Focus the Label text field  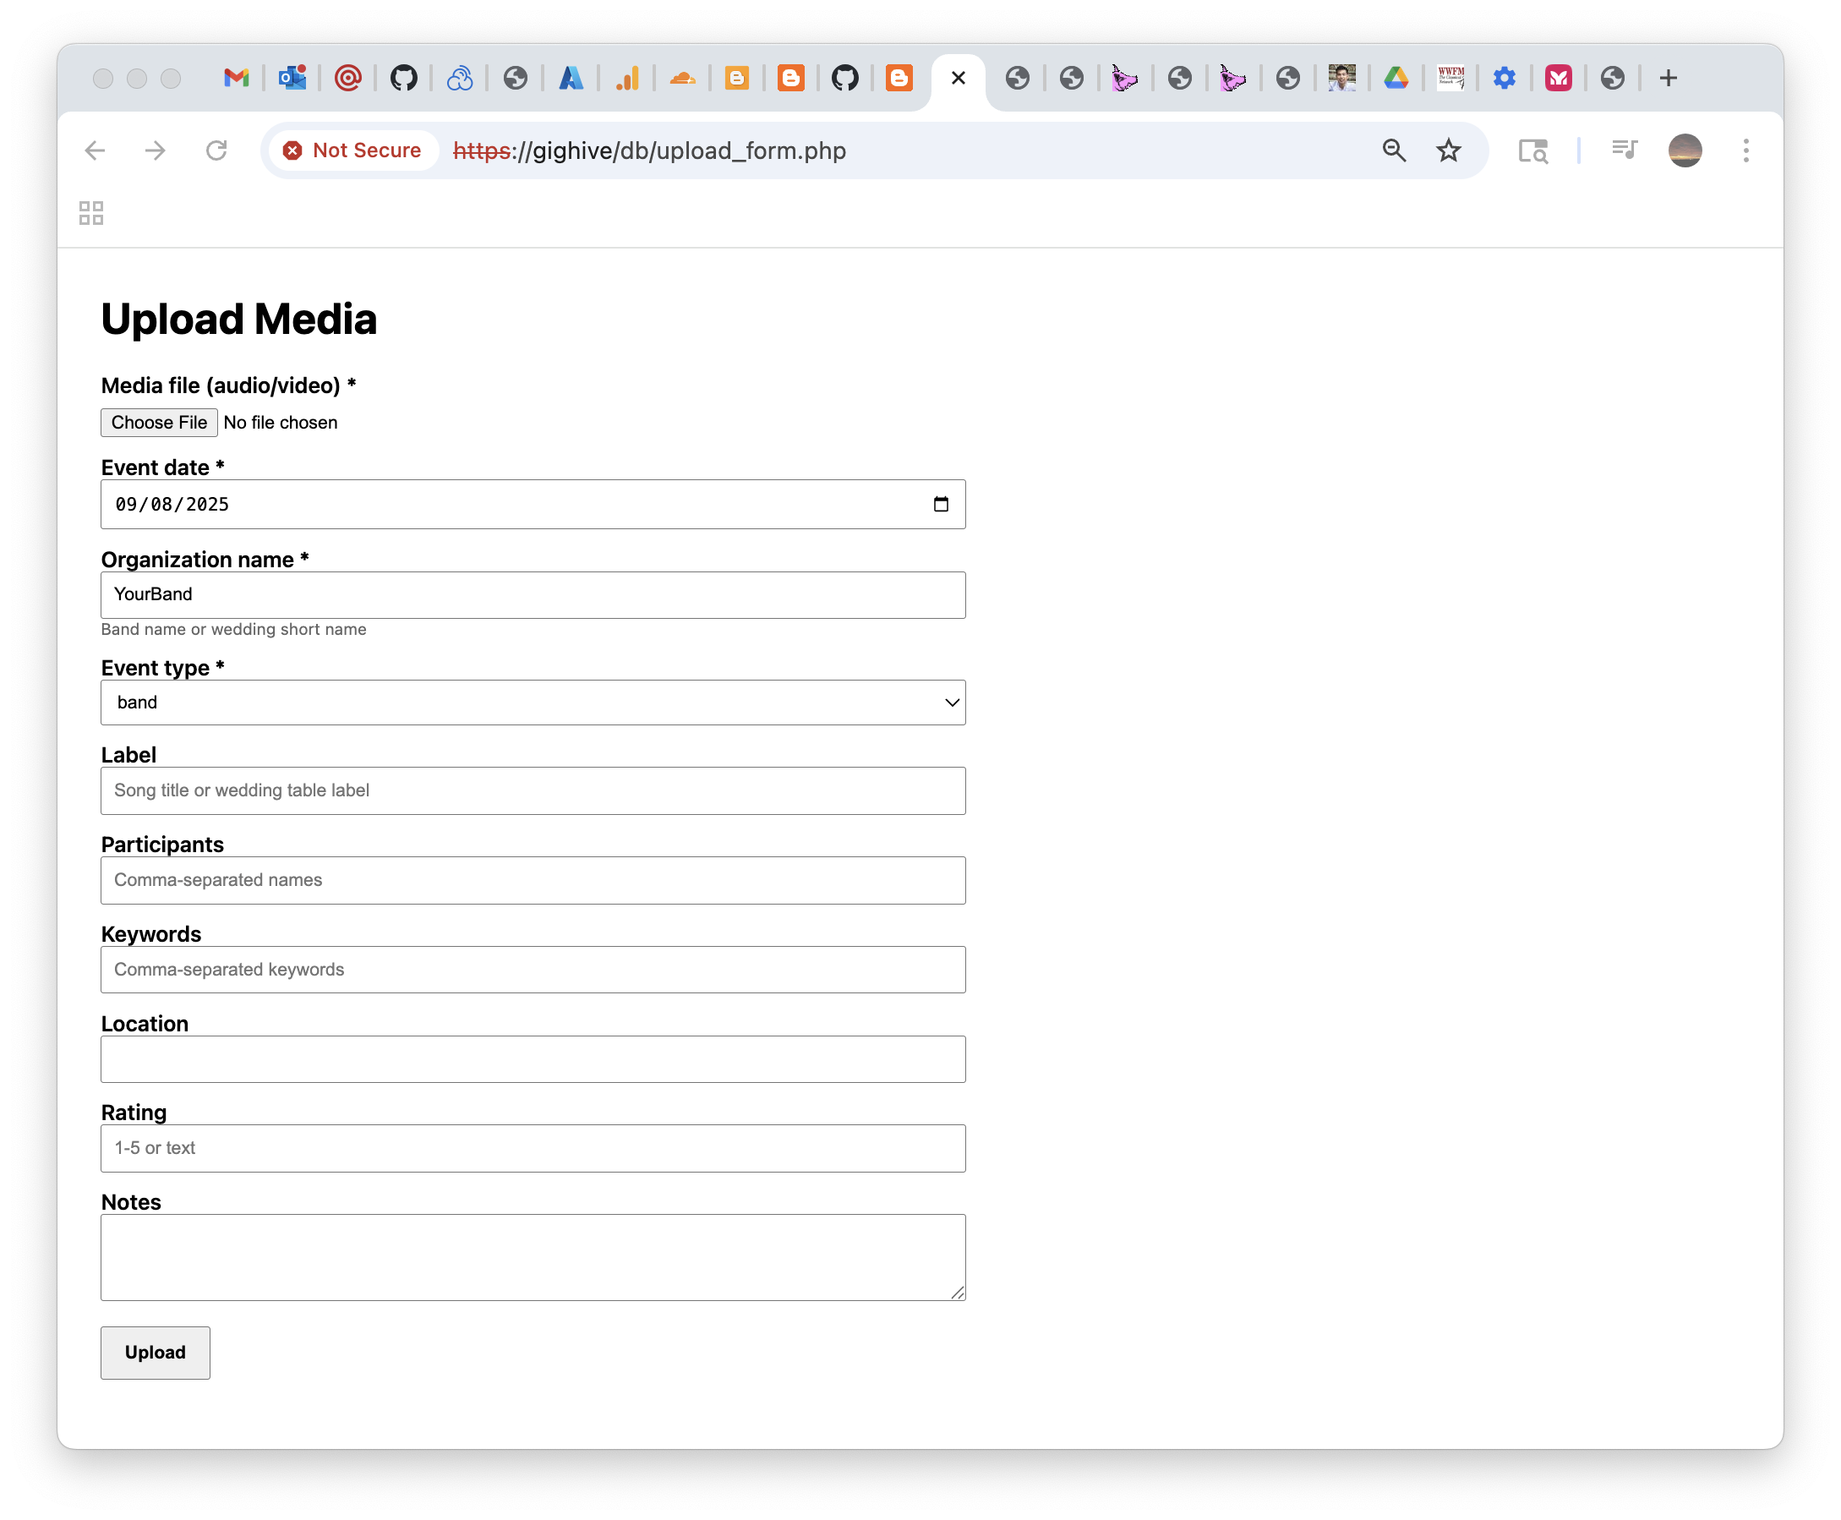(533, 790)
